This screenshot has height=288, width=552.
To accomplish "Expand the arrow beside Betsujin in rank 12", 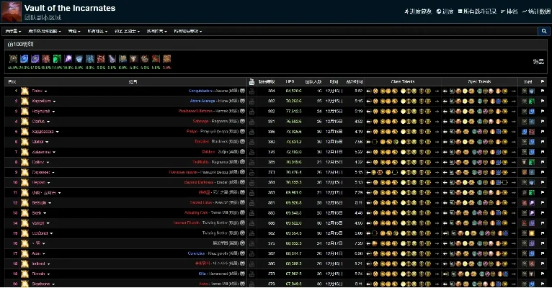I will tap(50, 203).
